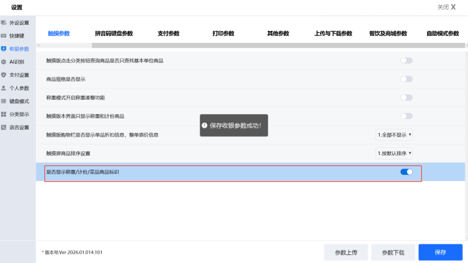Click the 外设设置 sidebar icon
This screenshot has width=468, height=263.
coord(4,23)
